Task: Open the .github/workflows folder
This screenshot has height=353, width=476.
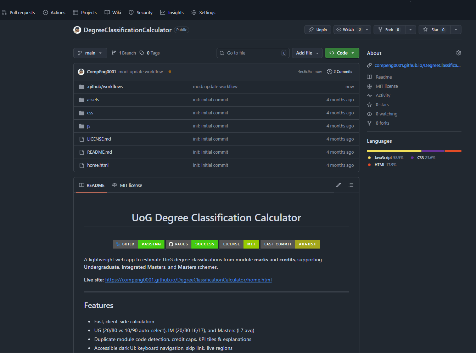Action: pyautogui.click(x=105, y=87)
